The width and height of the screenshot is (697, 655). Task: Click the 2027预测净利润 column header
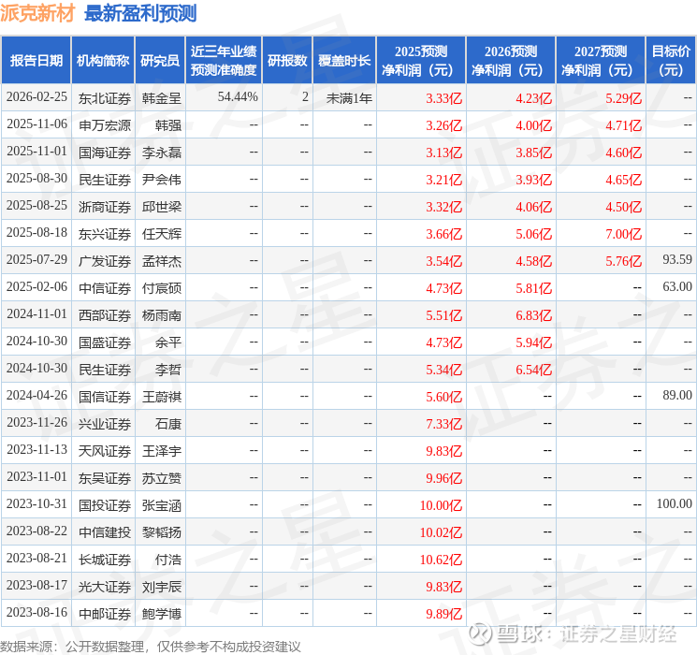pyautogui.click(x=601, y=61)
